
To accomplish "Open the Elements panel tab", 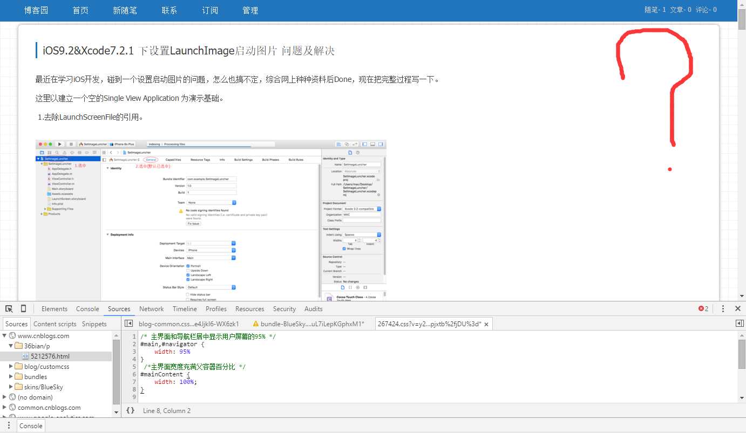I will point(55,309).
